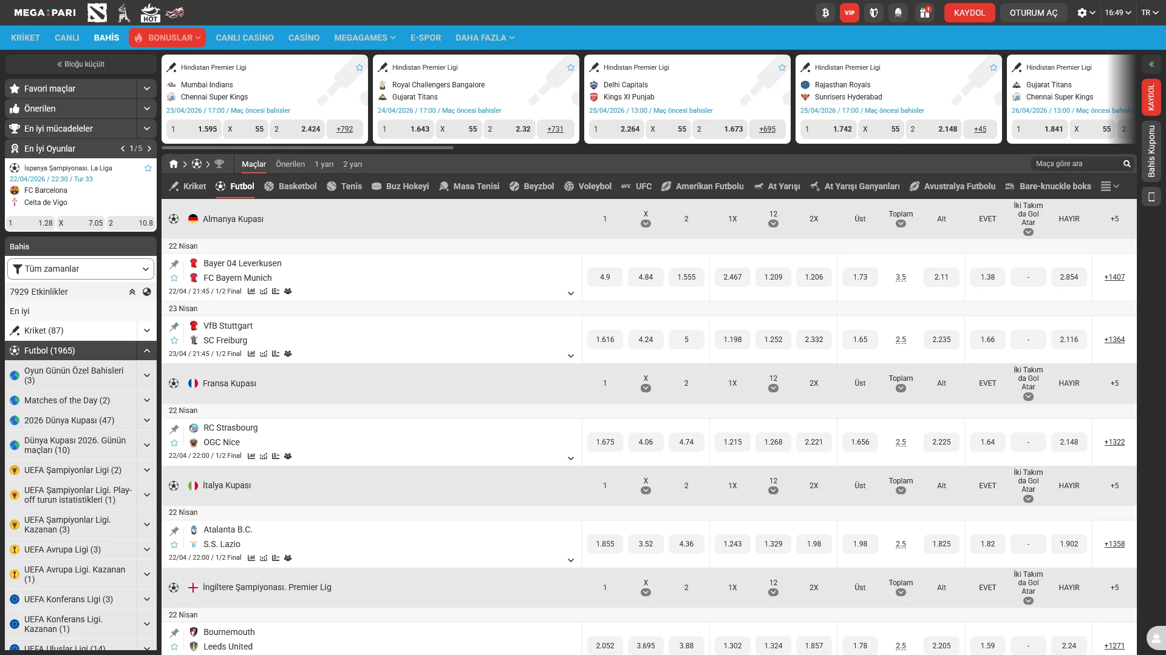Click the red race car icon in header
Image resolution: width=1166 pixels, height=655 pixels.
coord(175,12)
